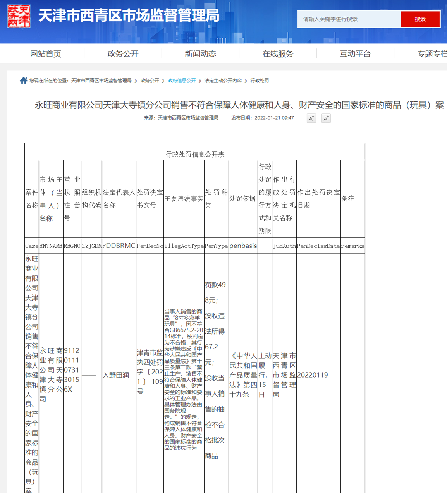Screen dimensions: 447x493
Task: Click the remarks field code cell
Action: tap(353, 246)
